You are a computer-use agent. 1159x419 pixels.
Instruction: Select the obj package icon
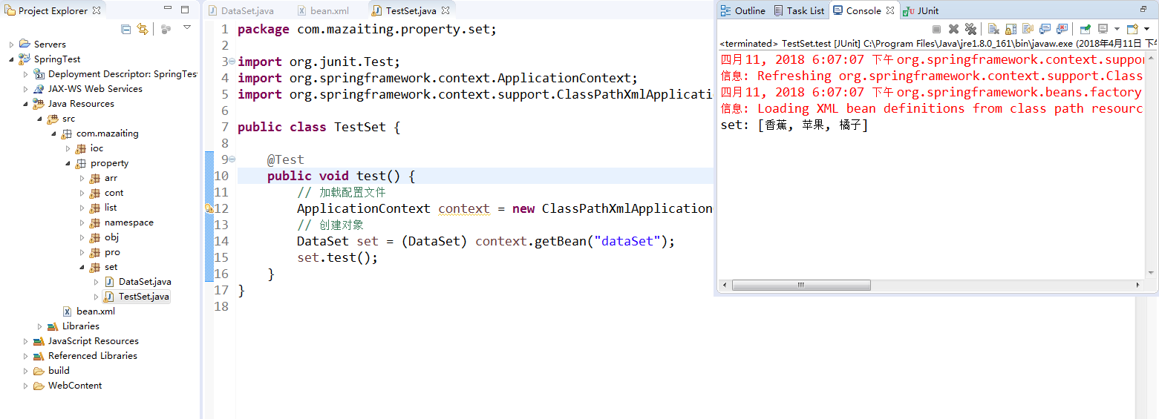(x=95, y=237)
